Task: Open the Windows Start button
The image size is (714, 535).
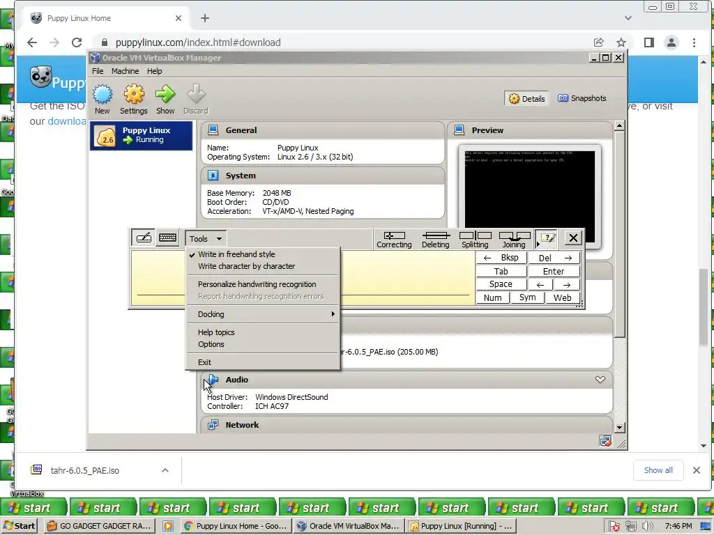Action: click(x=19, y=526)
